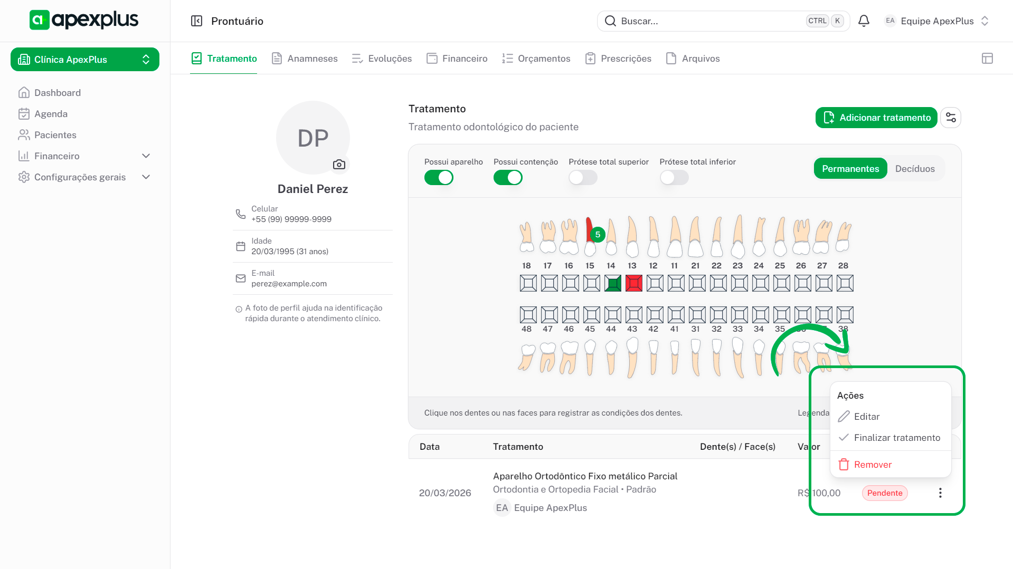Image resolution: width=1013 pixels, height=569 pixels.
Task: Collapse sidebar using the panel toggle icon
Action: click(196, 21)
